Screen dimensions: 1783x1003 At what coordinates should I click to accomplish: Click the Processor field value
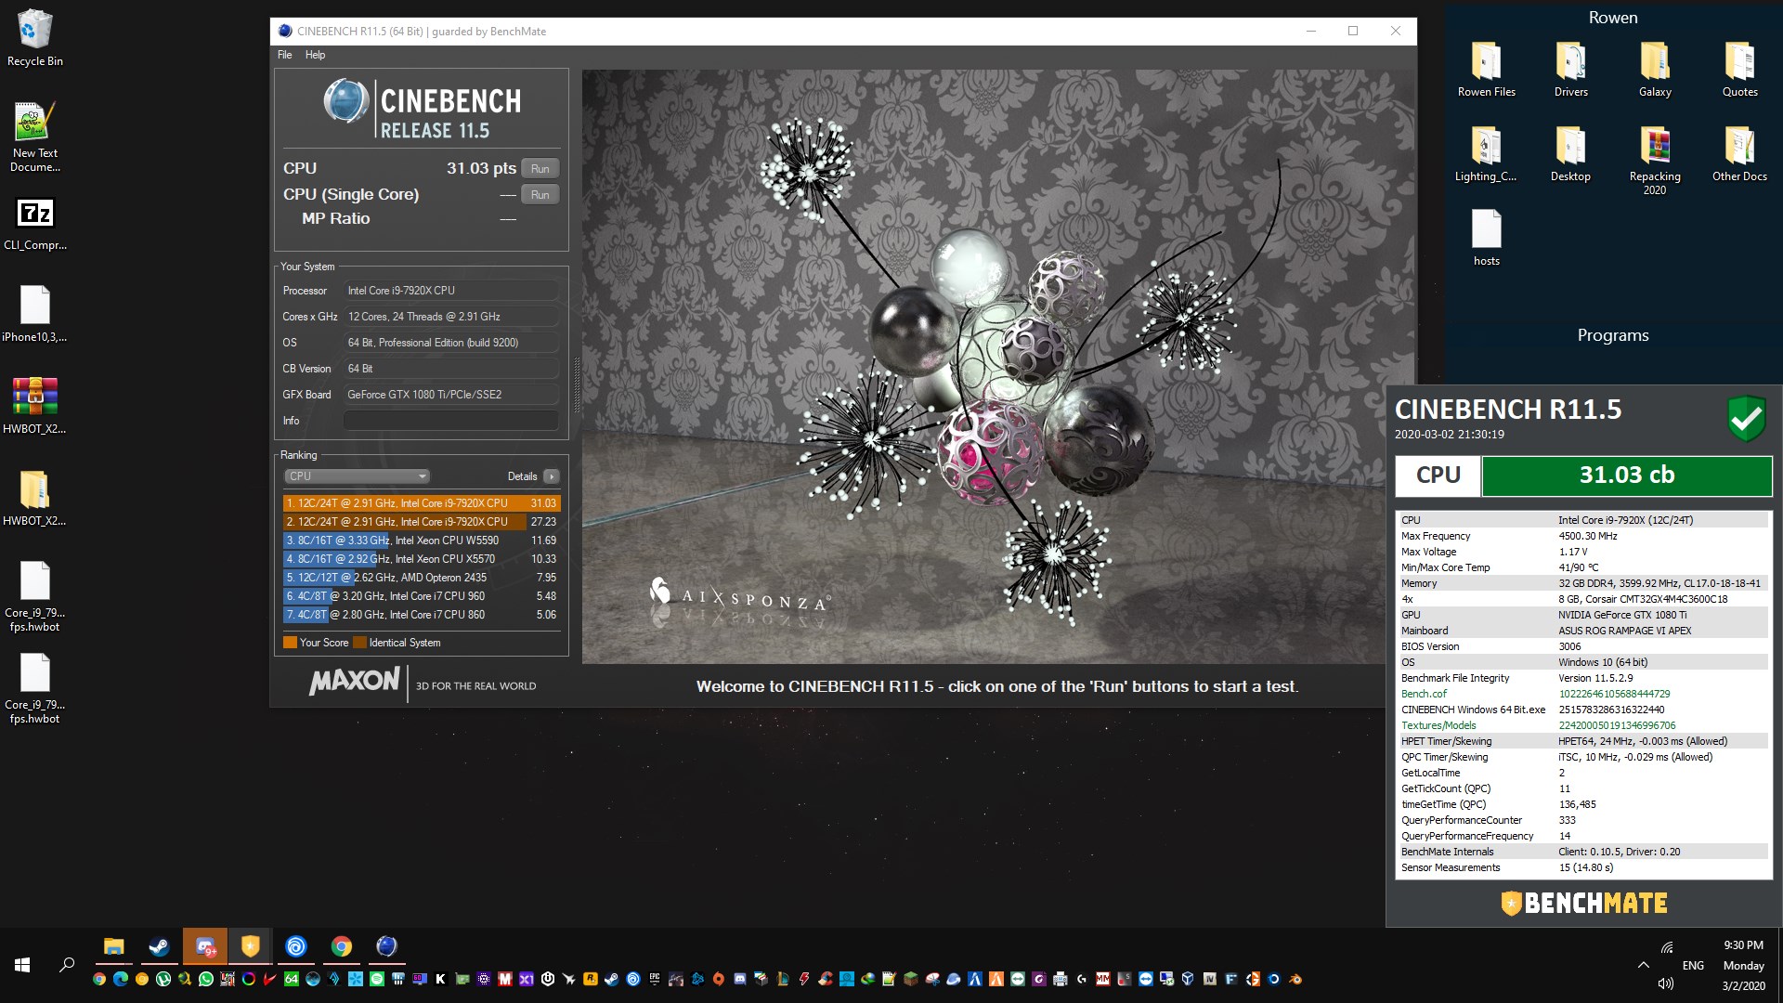point(451,291)
